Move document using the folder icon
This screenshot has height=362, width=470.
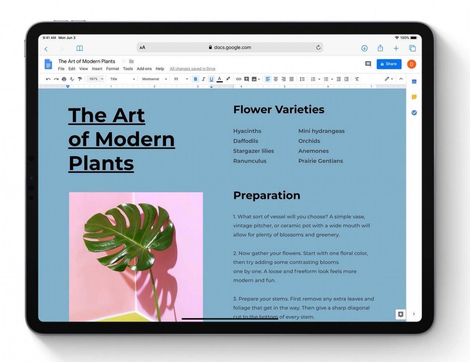131,61
